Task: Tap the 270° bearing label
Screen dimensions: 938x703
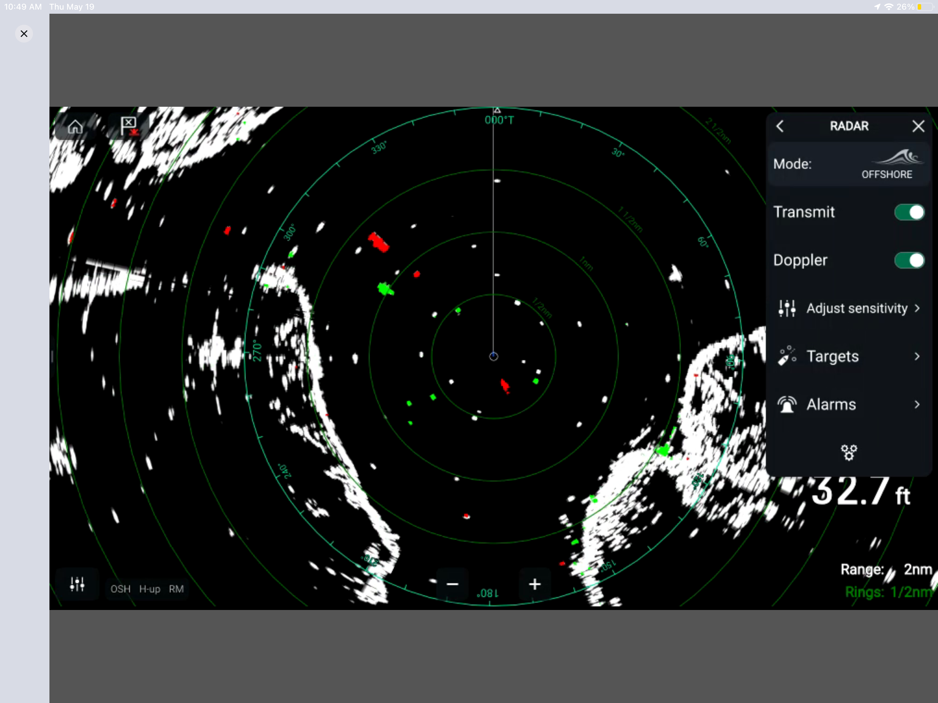Action: coord(257,350)
